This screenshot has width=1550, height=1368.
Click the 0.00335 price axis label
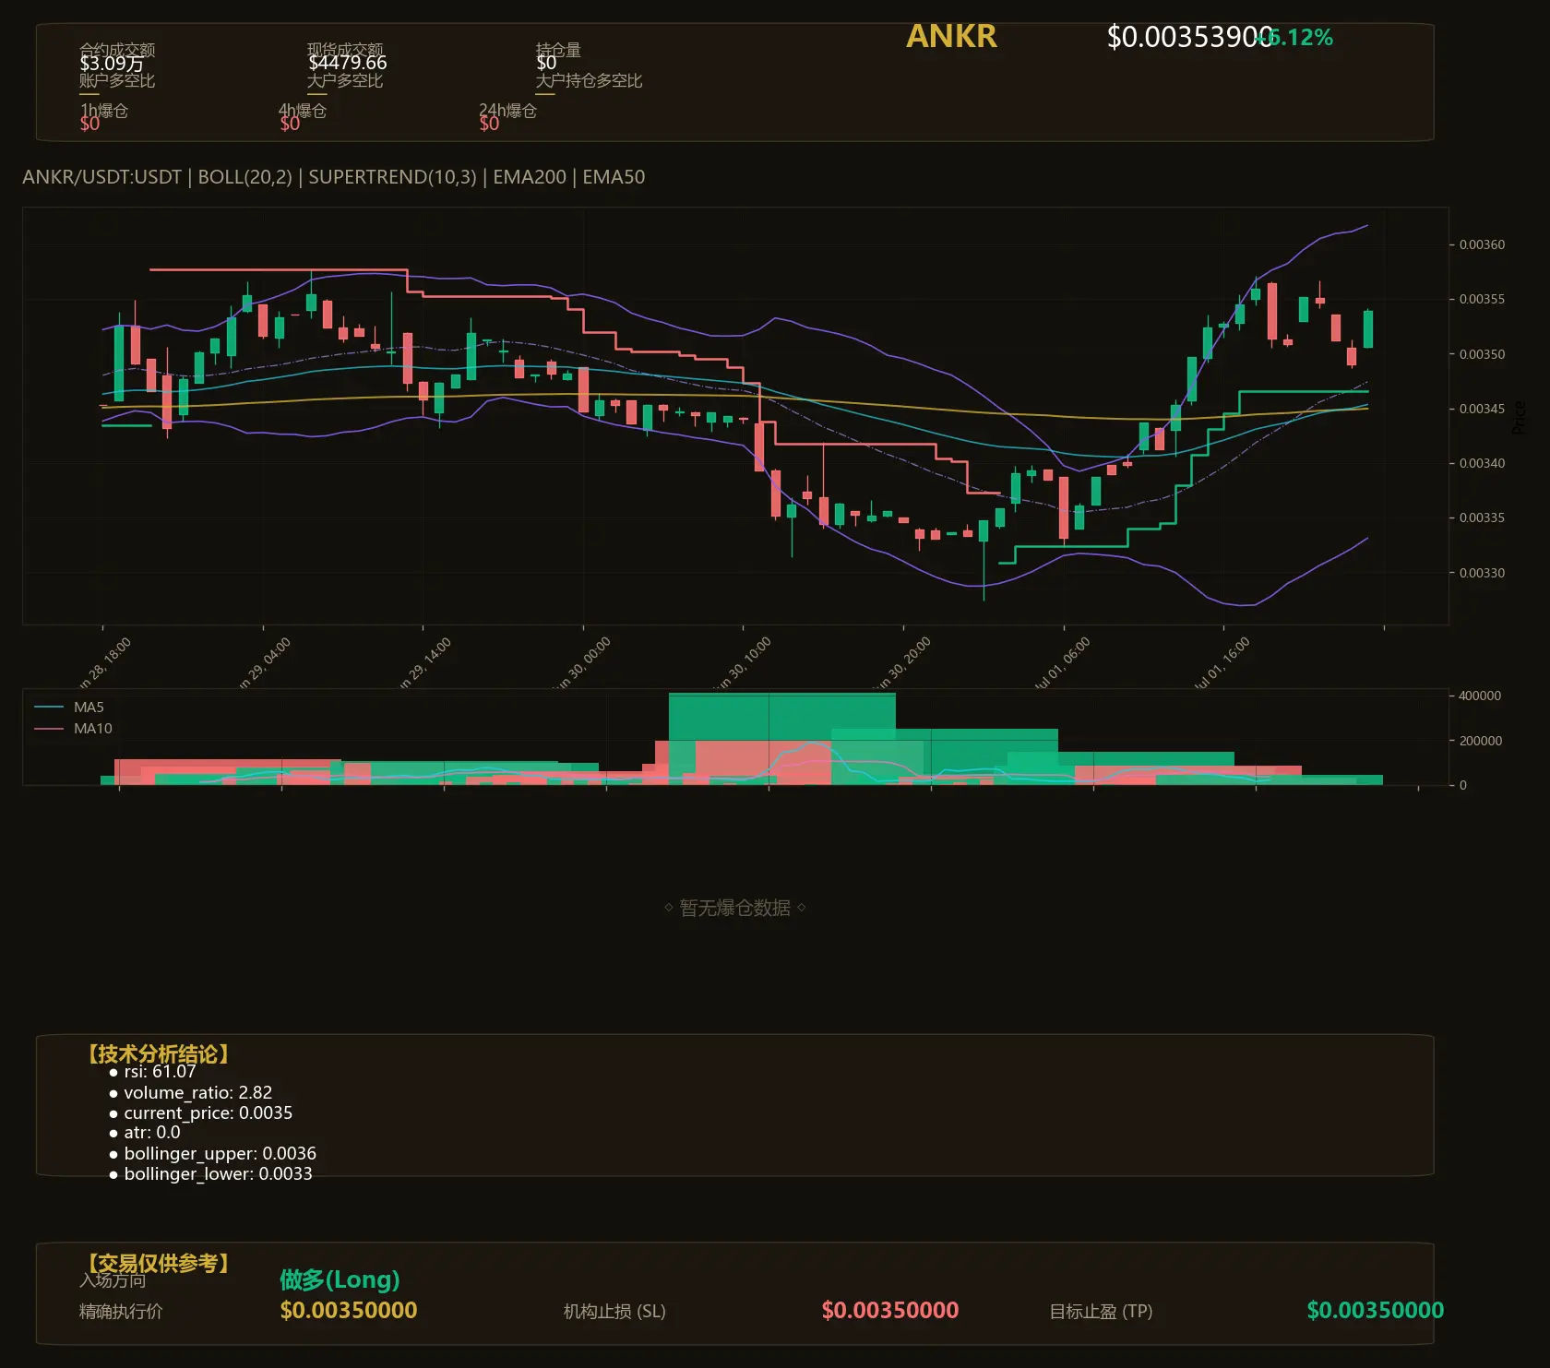pos(1482,517)
